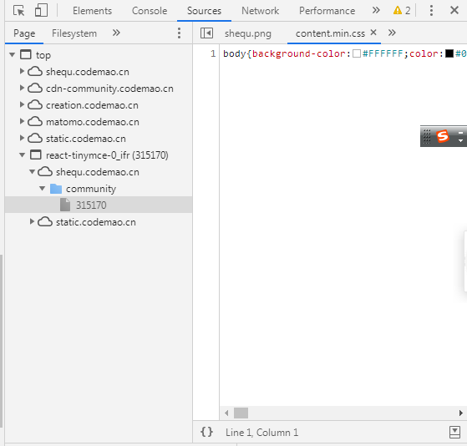The height and width of the screenshot is (446, 467).
Task: Show more open file tabs chevron
Action: 392,33
